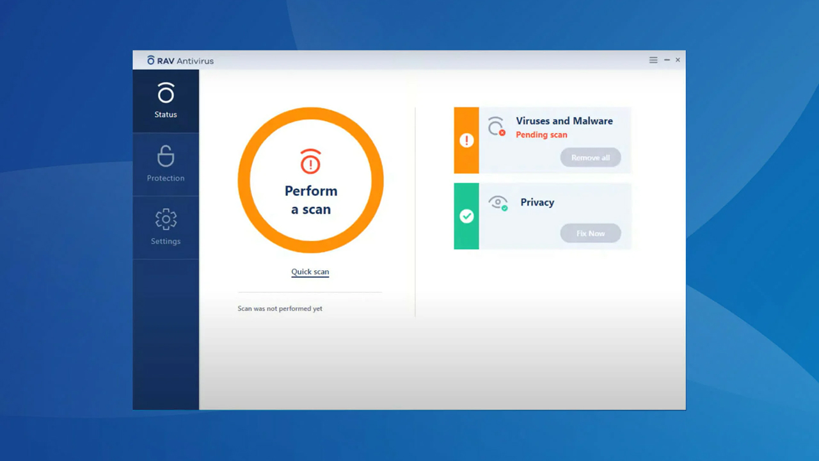Click the Viruses and Malware heading
The image size is (819, 461).
[x=564, y=121]
